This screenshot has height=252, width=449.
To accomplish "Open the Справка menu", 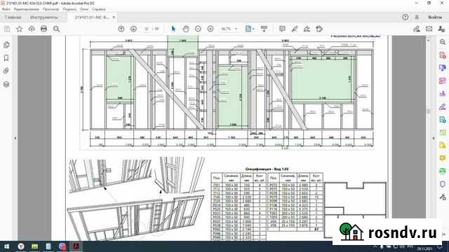I will pos(99,9).
